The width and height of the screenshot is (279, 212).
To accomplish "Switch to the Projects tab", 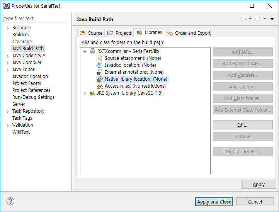I will (119, 33).
